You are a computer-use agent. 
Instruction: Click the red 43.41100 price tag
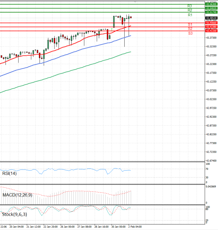(211, 31)
